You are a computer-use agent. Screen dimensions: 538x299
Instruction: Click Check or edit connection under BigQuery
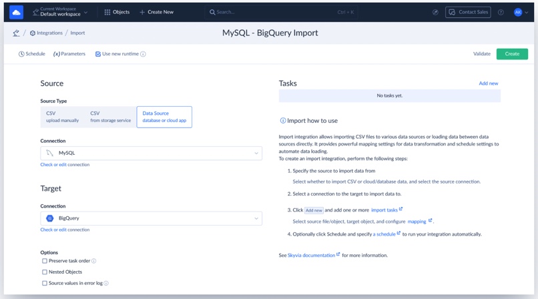tap(65, 230)
